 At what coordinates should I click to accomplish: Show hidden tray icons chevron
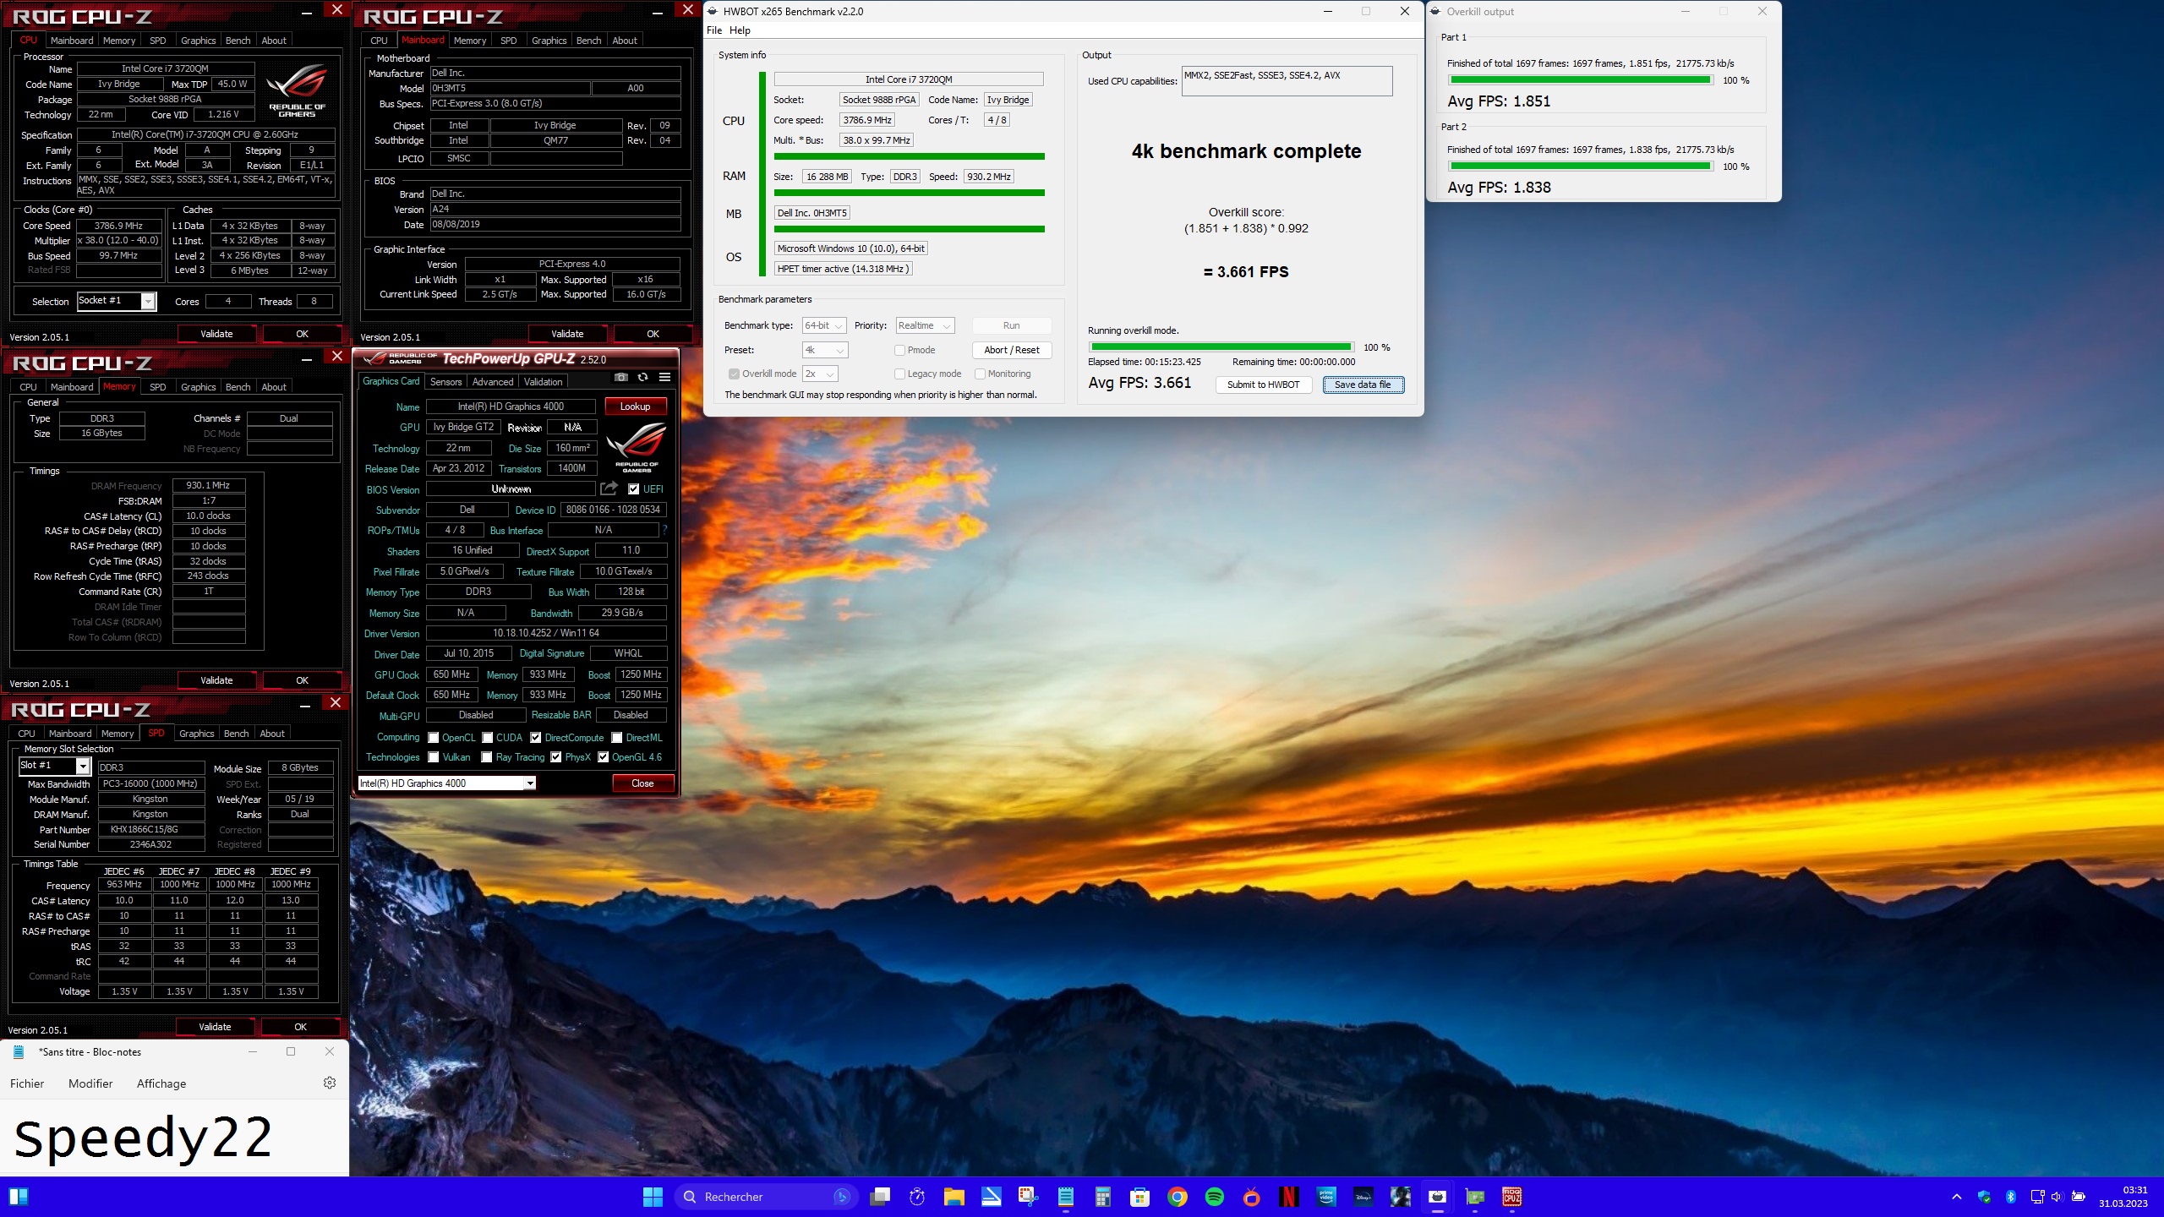click(1957, 1197)
